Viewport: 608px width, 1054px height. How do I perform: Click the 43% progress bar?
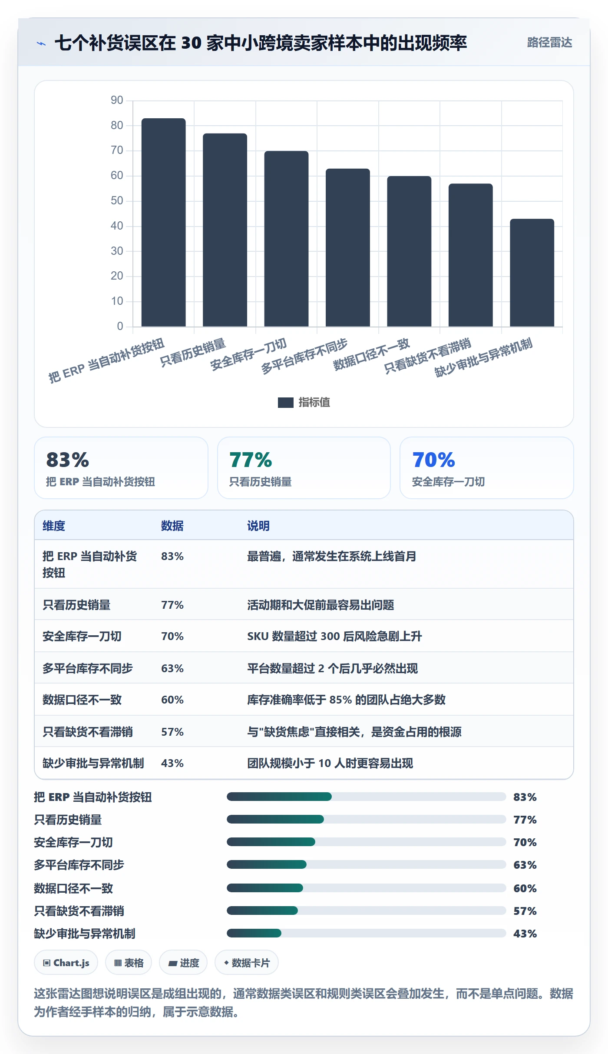(366, 933)
